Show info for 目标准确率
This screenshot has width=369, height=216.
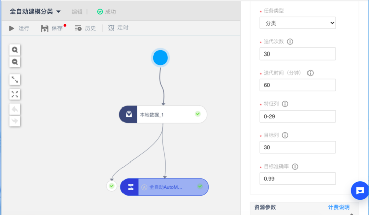(295, 167)
